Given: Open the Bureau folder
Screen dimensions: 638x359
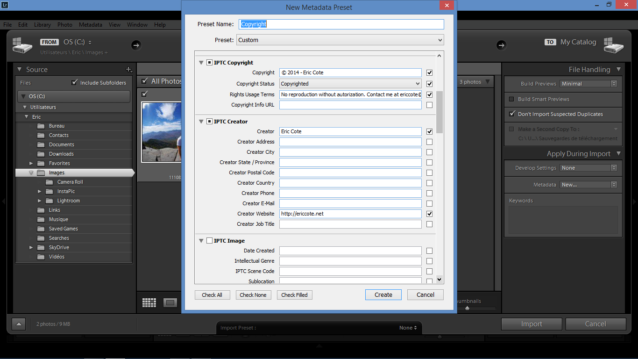Looking at the screenshot, I should coord(57,126).
